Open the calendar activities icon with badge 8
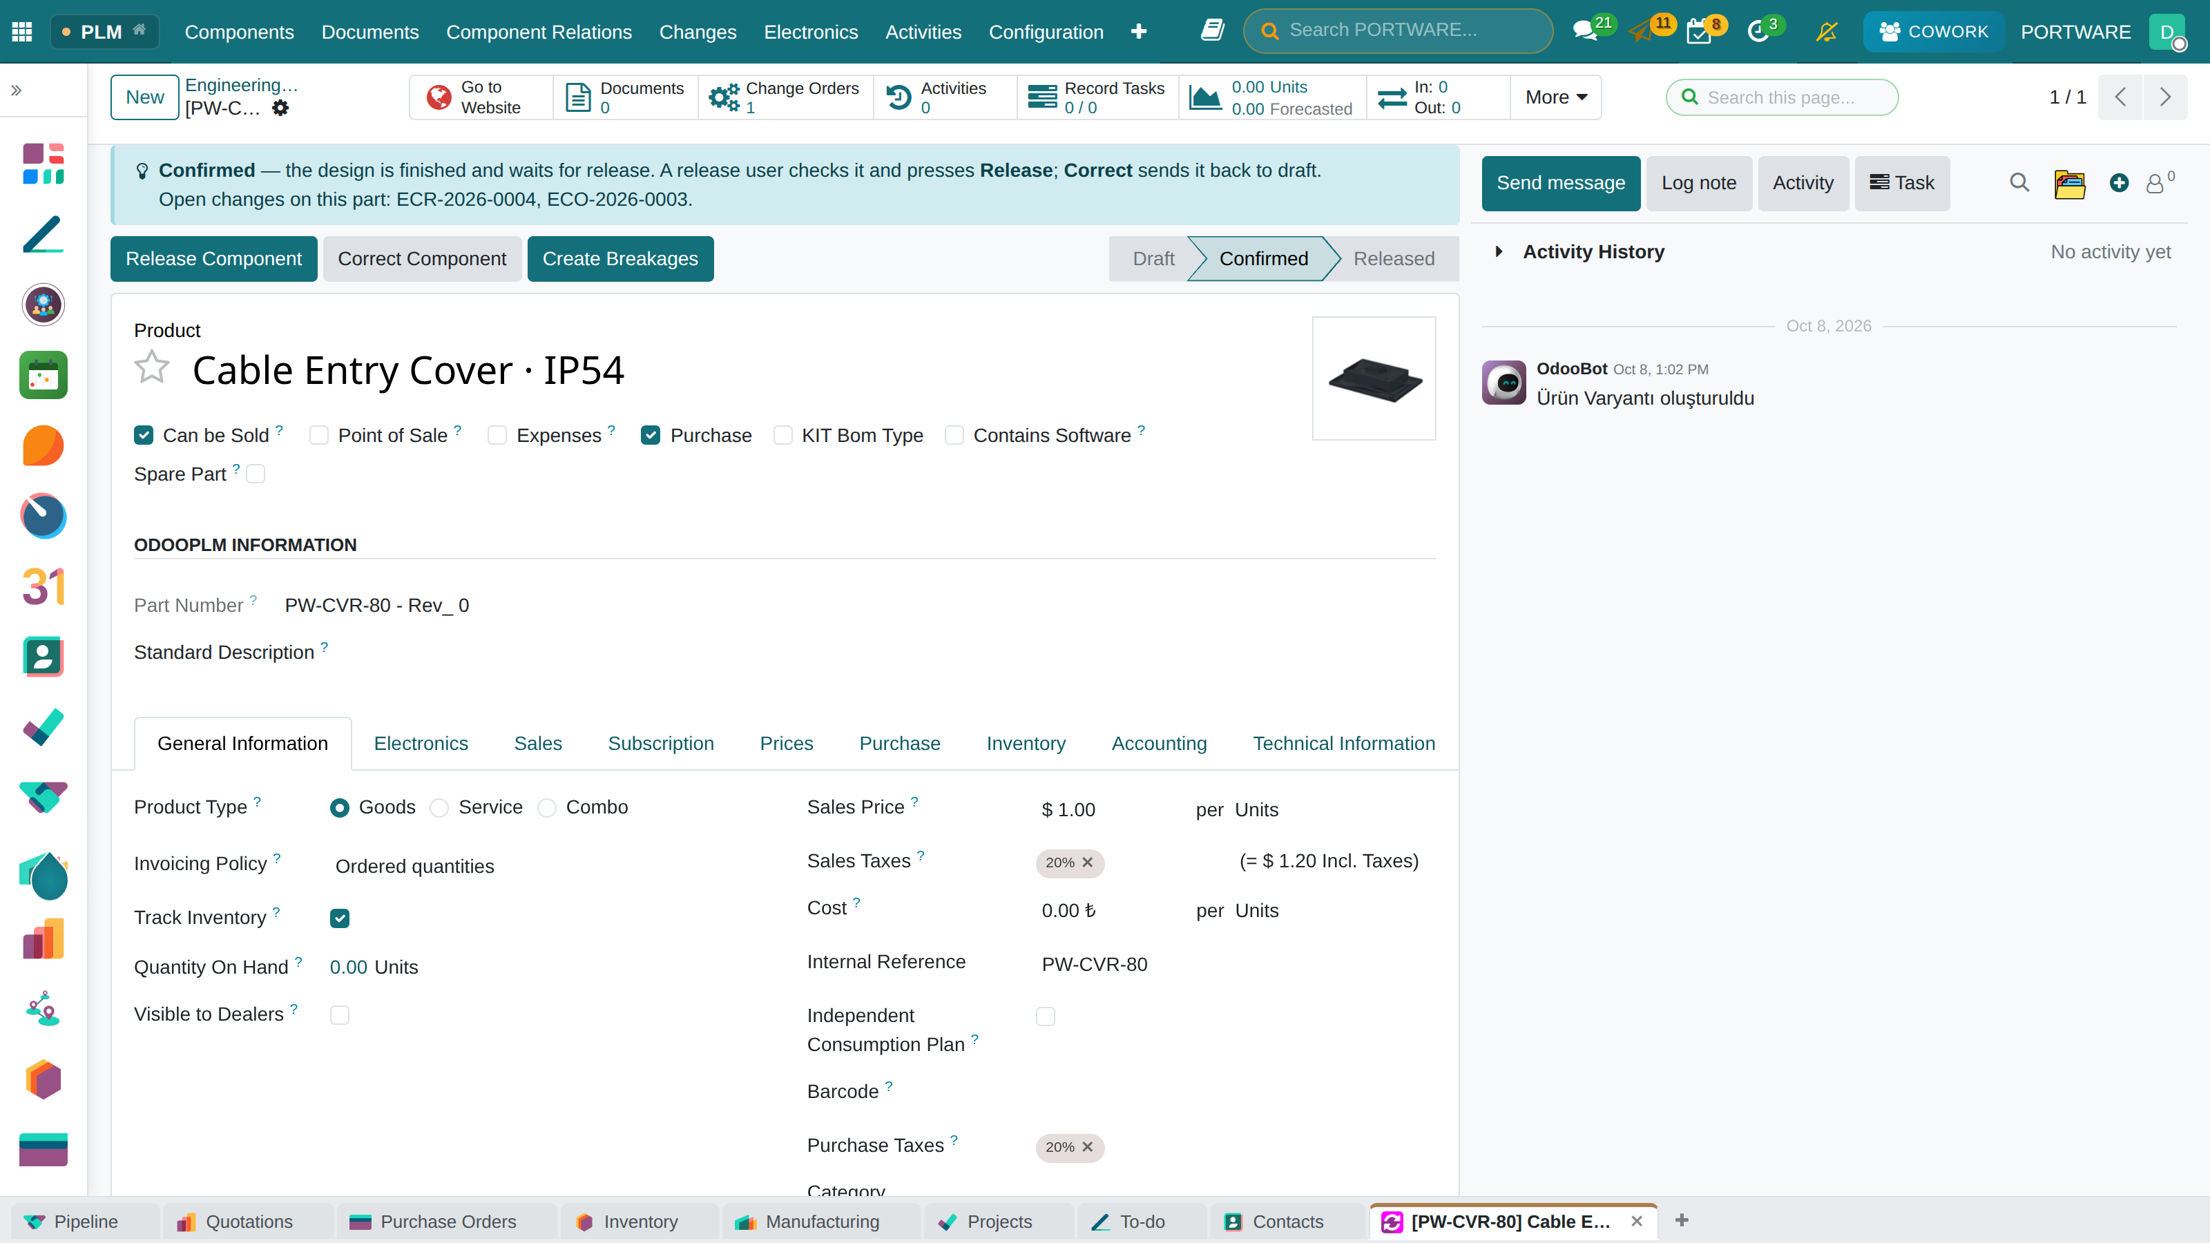Screen dimensions: 2210x1243 tap(1699, 32)
